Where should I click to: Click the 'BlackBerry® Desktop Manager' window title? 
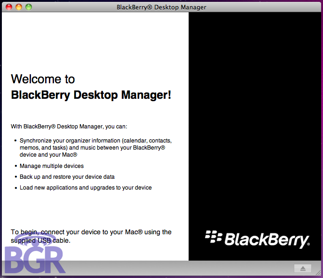pyautogui.click(x=161, y=7)
